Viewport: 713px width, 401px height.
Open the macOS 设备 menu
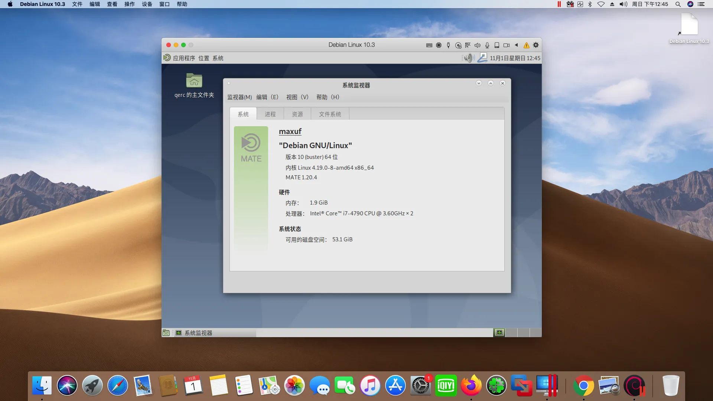(x=147, y=4)
